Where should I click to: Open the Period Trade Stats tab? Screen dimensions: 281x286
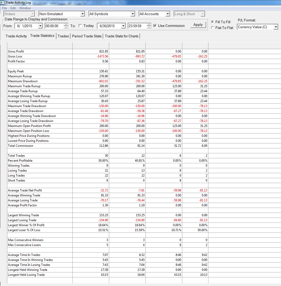pos(87,36)
